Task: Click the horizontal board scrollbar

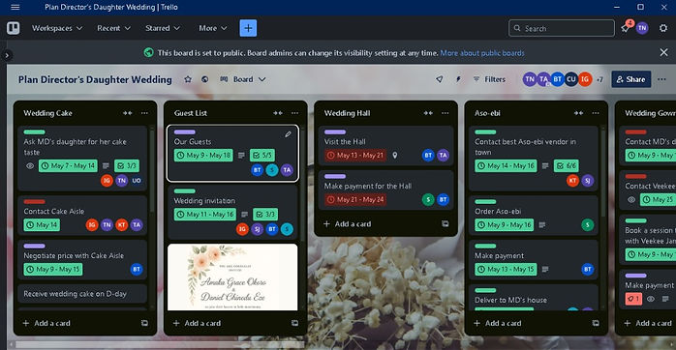Action: [160, 344]
